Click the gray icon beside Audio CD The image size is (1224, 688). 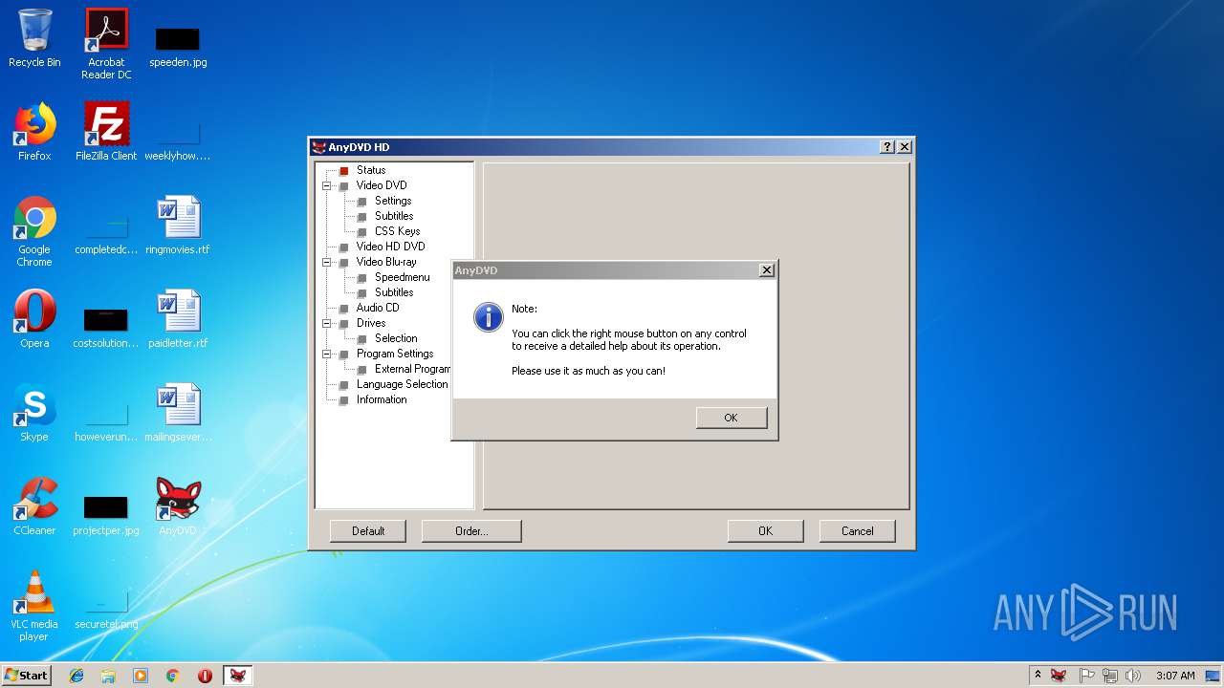click(x=344, y=309)
